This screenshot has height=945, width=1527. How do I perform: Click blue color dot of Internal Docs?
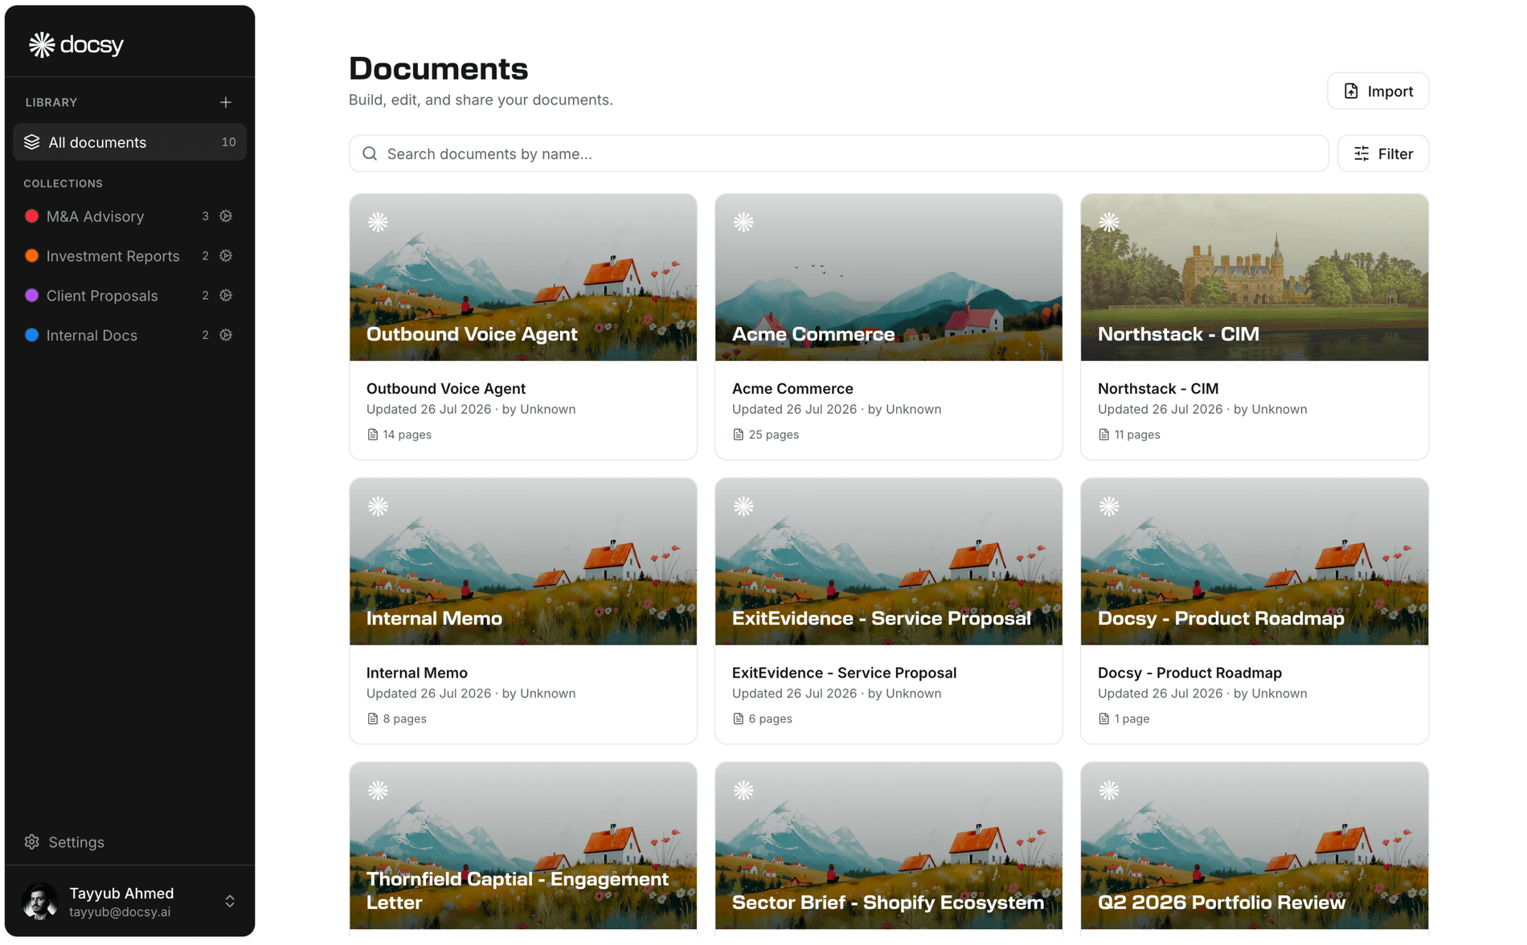click(32, 335)
